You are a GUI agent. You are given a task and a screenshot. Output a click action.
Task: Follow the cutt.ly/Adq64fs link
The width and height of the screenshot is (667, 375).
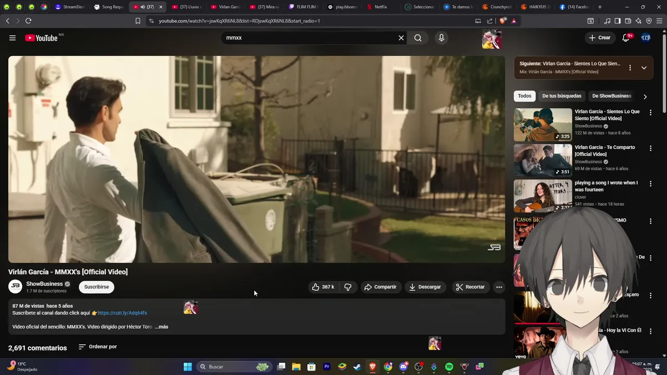click(x=122, y=313)
